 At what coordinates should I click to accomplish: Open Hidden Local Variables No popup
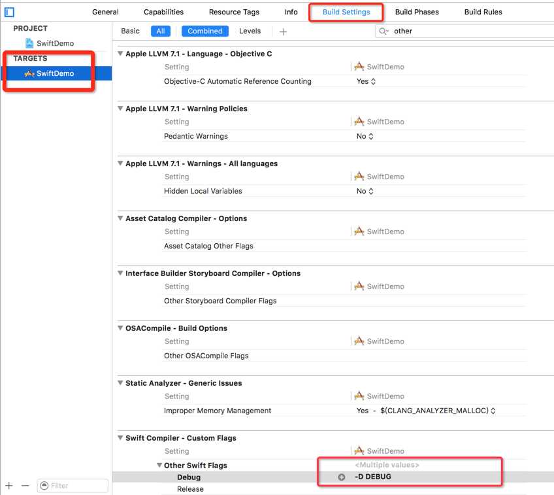[x=365, y=191]
